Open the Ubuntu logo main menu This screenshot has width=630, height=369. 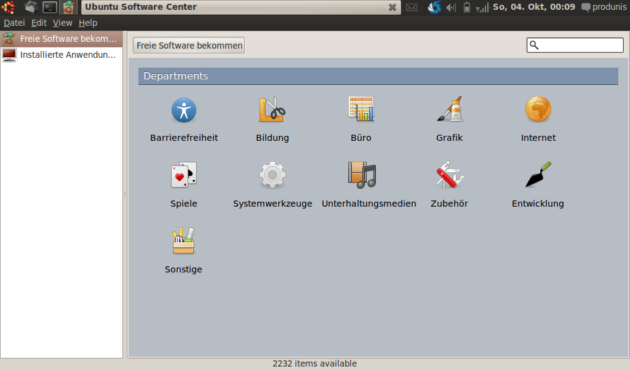point(7,7)
